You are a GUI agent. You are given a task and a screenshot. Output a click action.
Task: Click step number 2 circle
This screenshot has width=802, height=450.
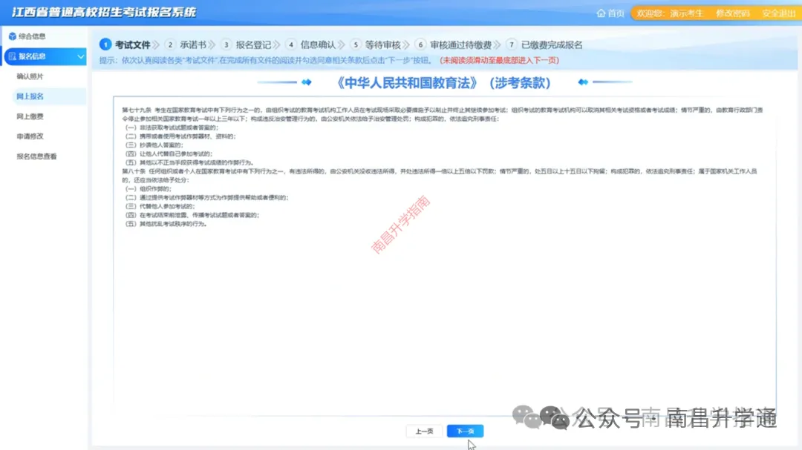[x=170, y=45]
